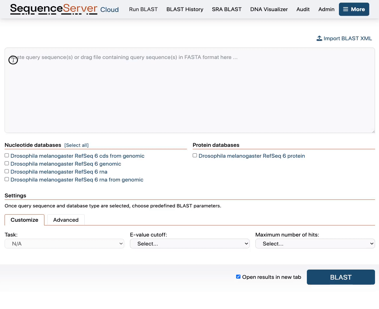Navigate to the DNA Visualizer
This screenshot has height=309, width=379.
click(x=269, y=9)
